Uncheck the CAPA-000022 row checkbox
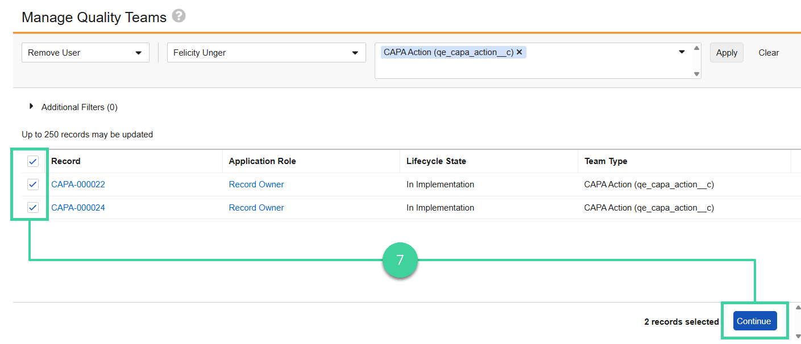Screen dimensions: 801x344 tap(32, 184)
